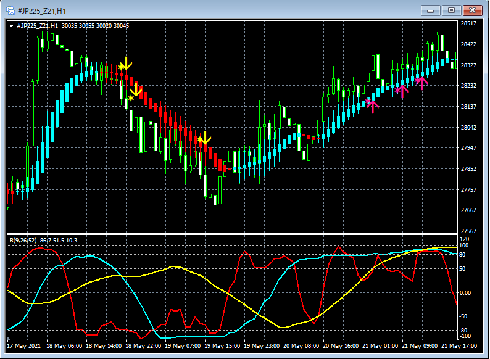Click the 19 May 23:00 time label
490x359 pixels.
(x=262, y=346)
